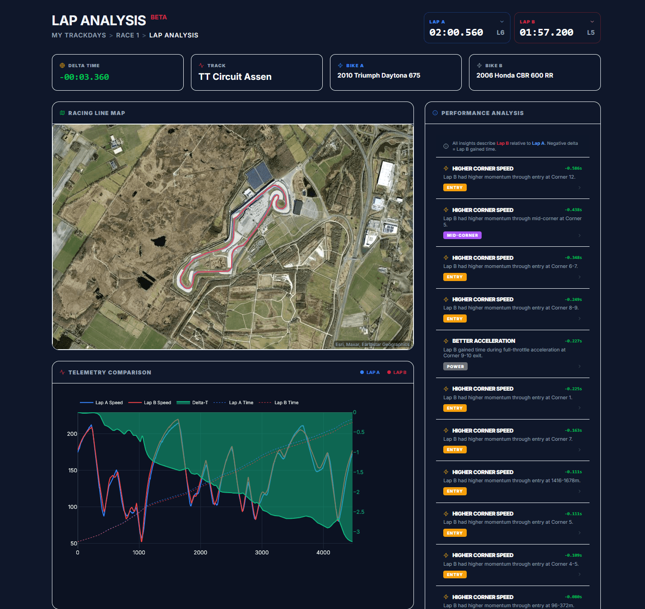Click the TT Circuit Assen track name
This screenshot has height=609, width=645.
pyautogui.click(x=235, y=77)
